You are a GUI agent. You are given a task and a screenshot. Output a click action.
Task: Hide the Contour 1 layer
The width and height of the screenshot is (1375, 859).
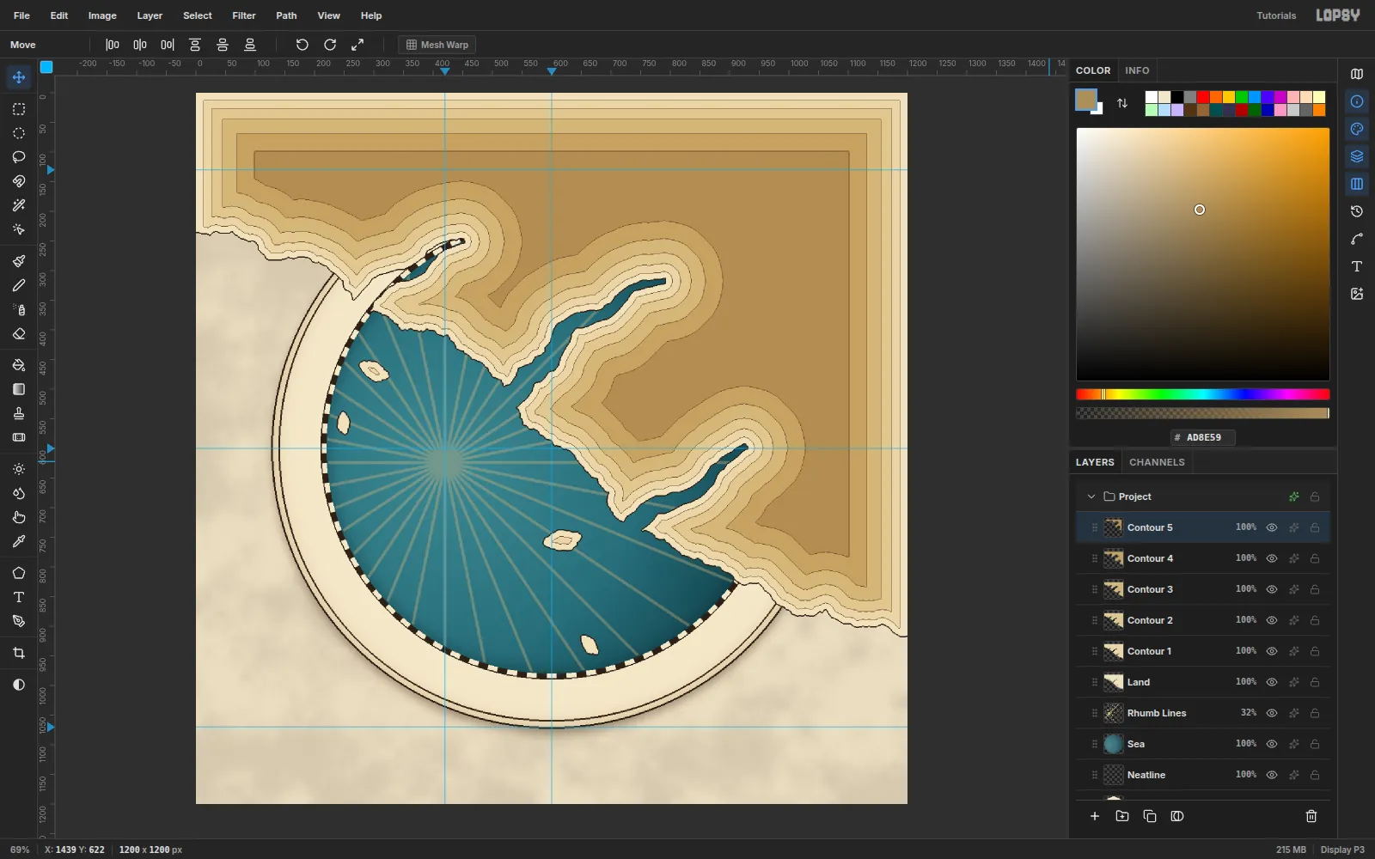click(x=1272, y=651)
